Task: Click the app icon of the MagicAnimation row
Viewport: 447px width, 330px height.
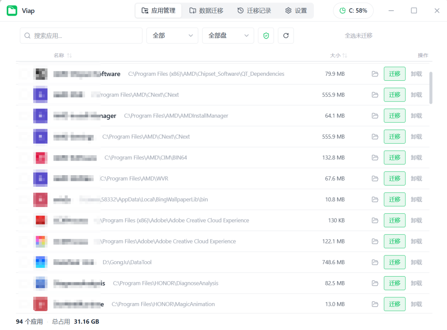Action: [41, 304]
